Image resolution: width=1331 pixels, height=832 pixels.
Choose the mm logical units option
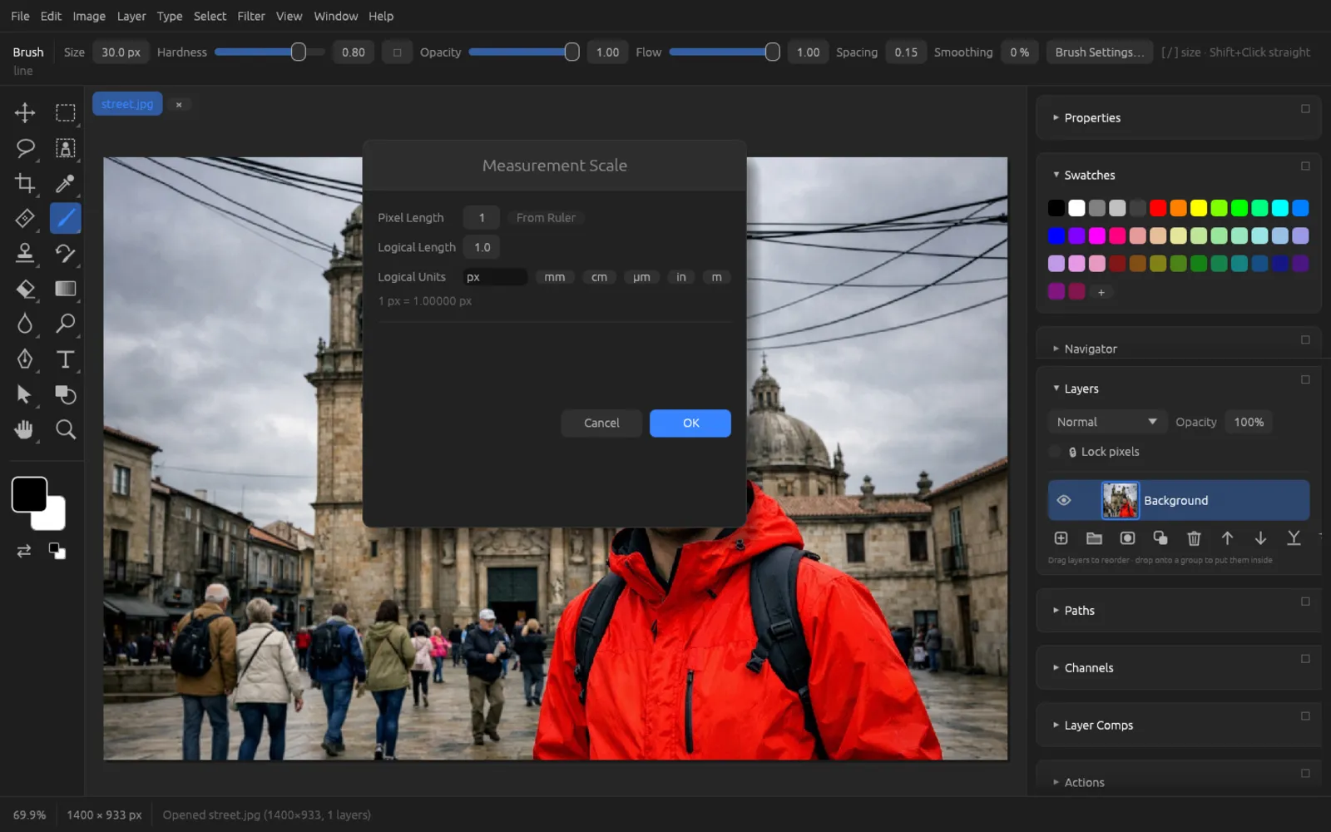[554, 277]
